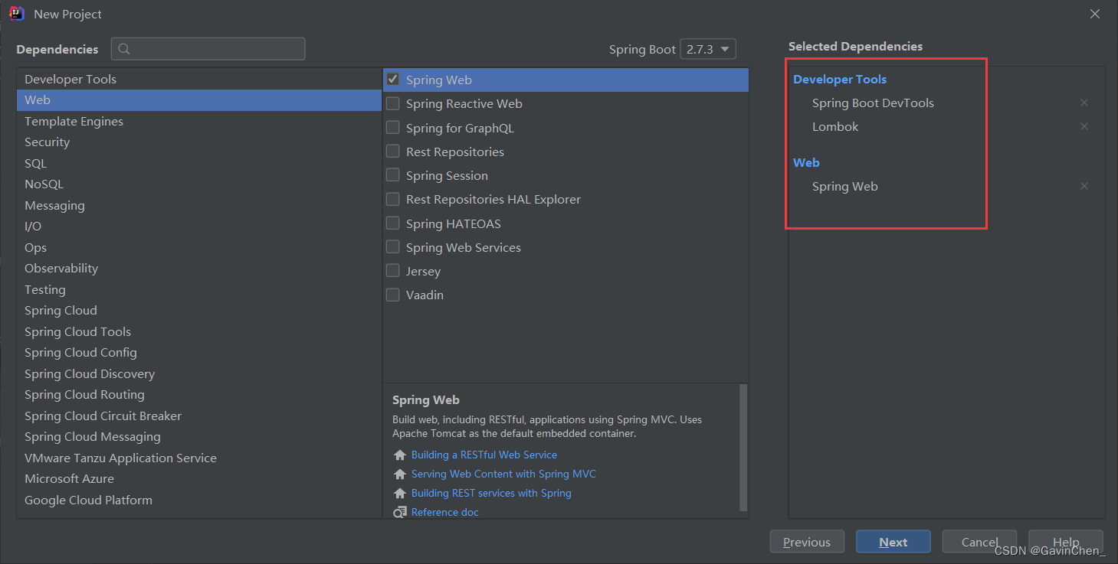Open the Spring Cloud Discovery category
This screenshot has height=564, width=1118.
(90, 373)
